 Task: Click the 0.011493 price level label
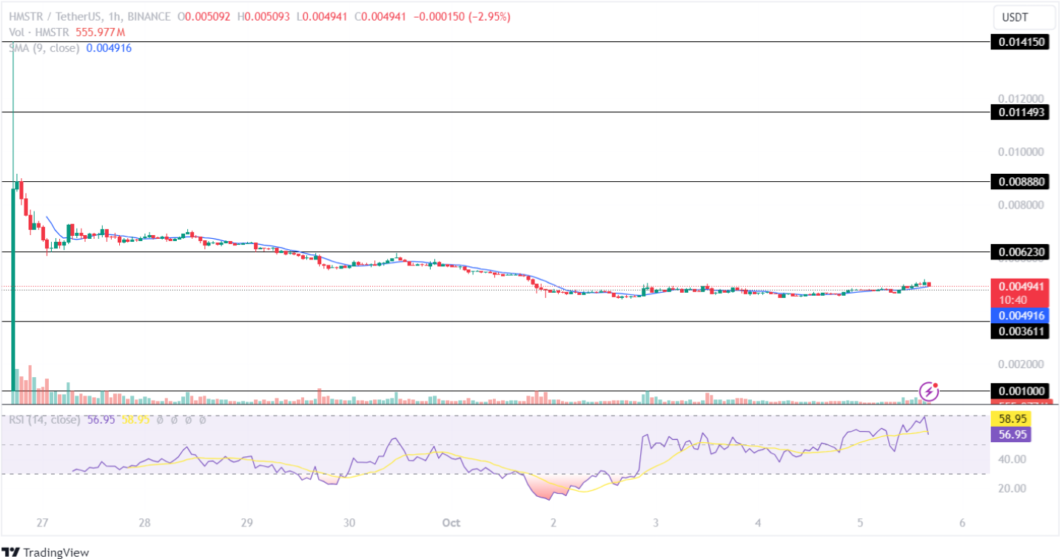pos(1021,112)
